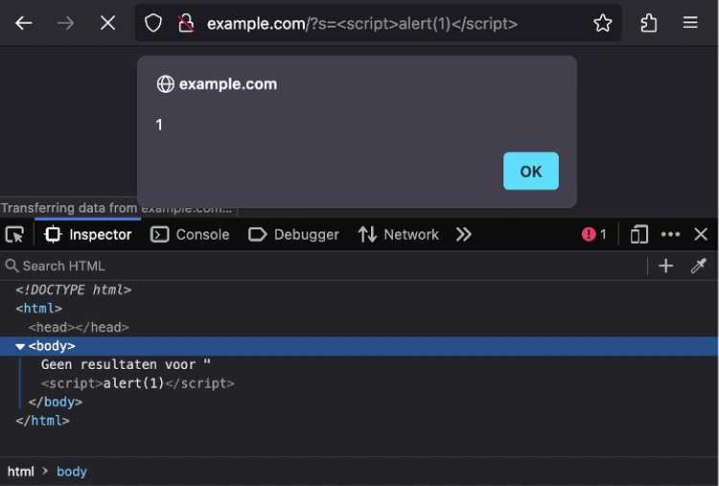The height and width of the screenshot is (486, 719).
Task: Open the browser hamburger menu
Action: coord(690,23)
